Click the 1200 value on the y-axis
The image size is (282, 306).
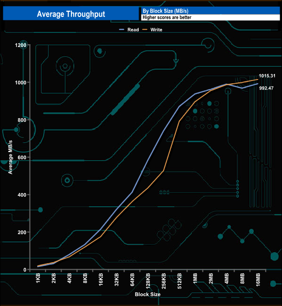coord(21,45)
